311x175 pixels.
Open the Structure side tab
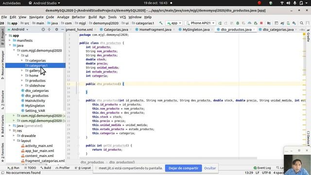2,100
